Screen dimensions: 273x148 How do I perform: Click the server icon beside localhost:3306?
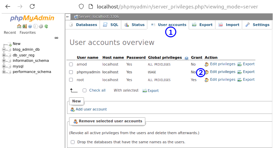coord(76,17)
